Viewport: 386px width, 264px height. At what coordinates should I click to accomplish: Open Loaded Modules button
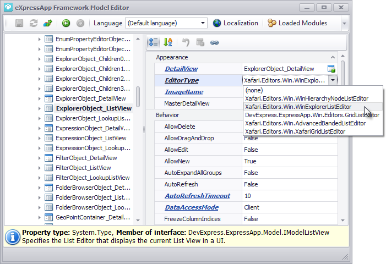[297, 23]
